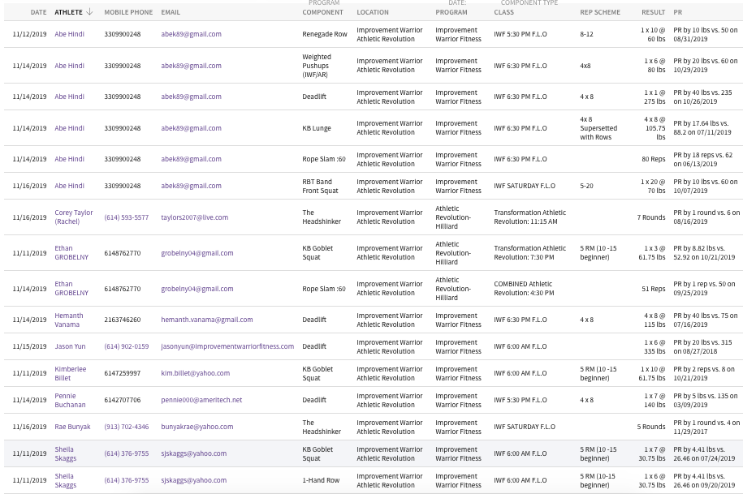
Task: Click Abe Hindi in the Renegade Row row
Action: [69, 34]
